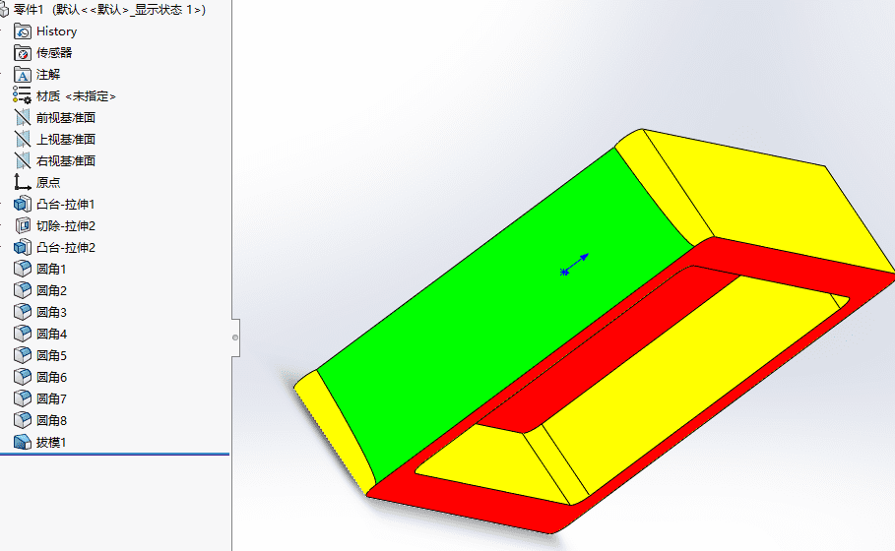The height and width of the screenshot is (551, 895).
Task: Click the 原点 origin icon
Action: click(x=23, y=183)
